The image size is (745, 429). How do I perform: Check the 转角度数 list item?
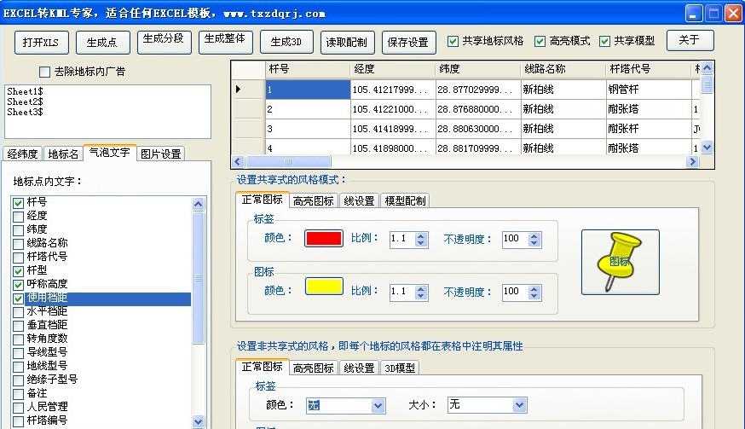[x=18, y=339]
